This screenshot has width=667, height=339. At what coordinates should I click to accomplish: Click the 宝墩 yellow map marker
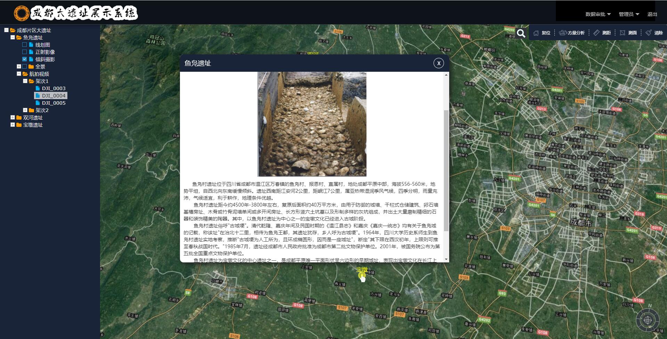click(362, 275)
